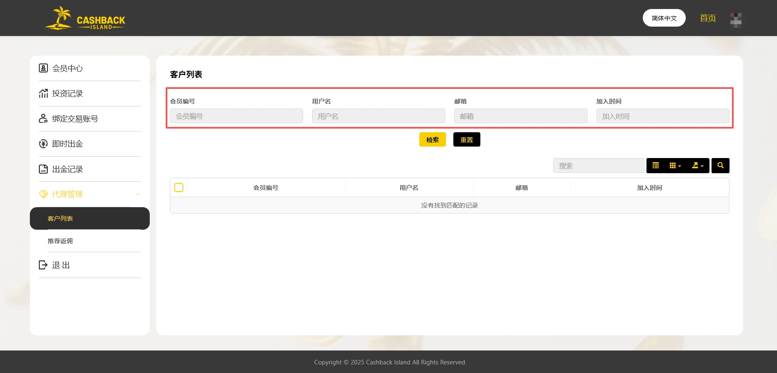Click the 绑定交易账号 account icon

pyautogui.click(x=43, y=118)
